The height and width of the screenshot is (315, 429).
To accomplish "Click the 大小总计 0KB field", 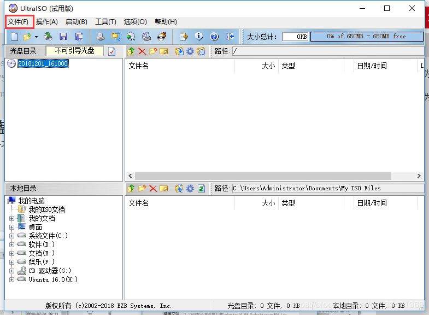I will [295, 37].
